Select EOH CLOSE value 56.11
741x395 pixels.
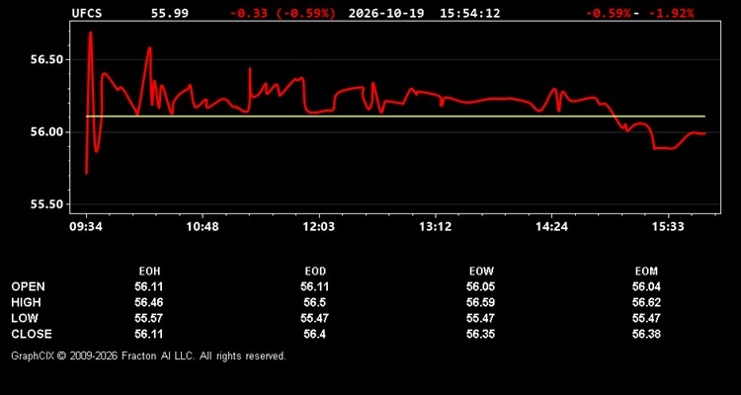(x=149, y=334)
